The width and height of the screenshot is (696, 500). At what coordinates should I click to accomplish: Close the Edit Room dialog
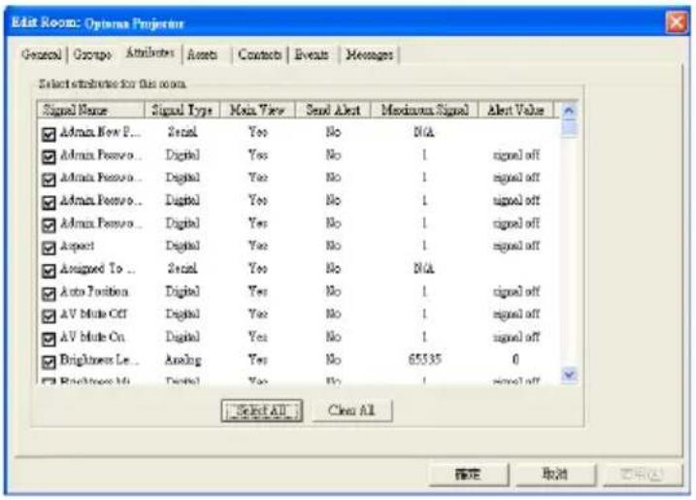click(x=676, y=21)
